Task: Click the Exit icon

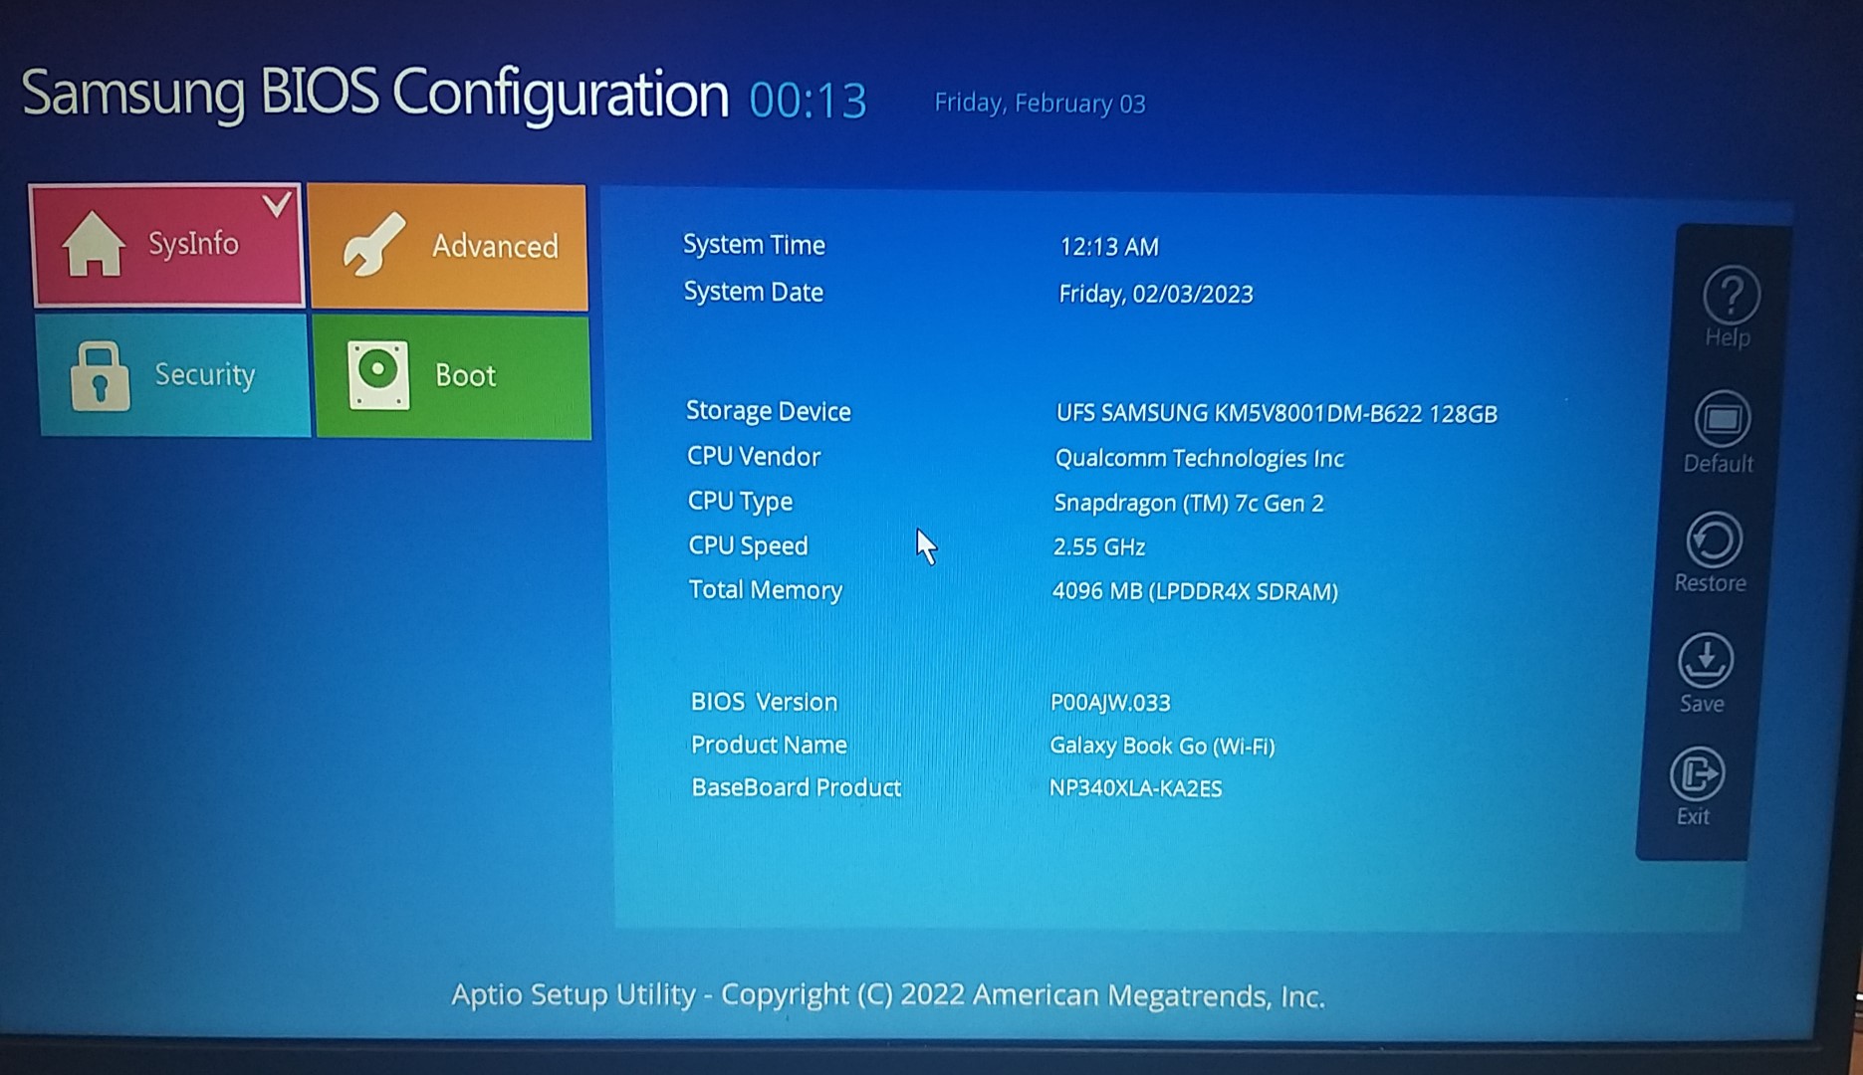Action: (1697, 774)
